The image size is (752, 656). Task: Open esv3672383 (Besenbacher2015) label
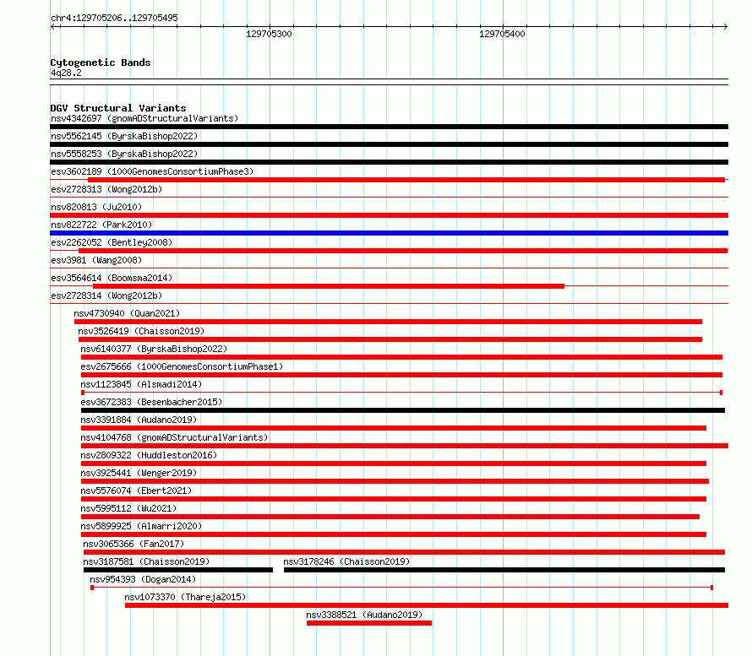click(151, 402)
